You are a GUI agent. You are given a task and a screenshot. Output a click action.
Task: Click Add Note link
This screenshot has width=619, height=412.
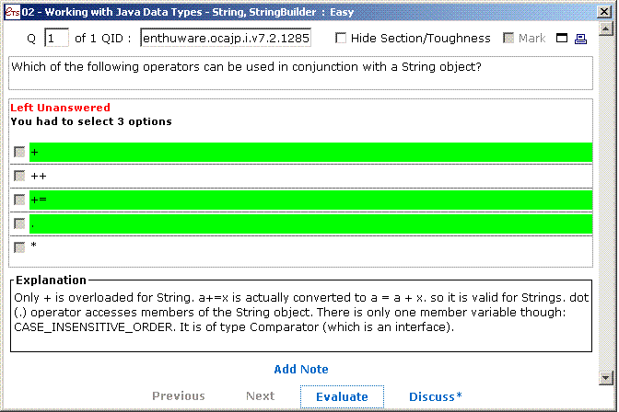[301, 369]
